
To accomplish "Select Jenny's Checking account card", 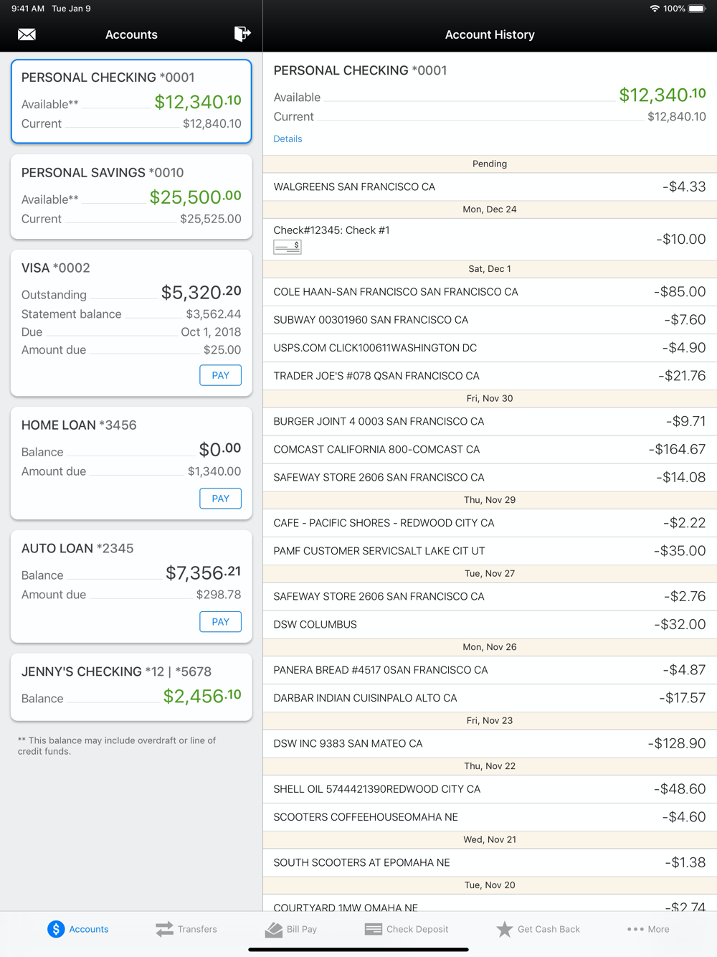I will point(131,686).
